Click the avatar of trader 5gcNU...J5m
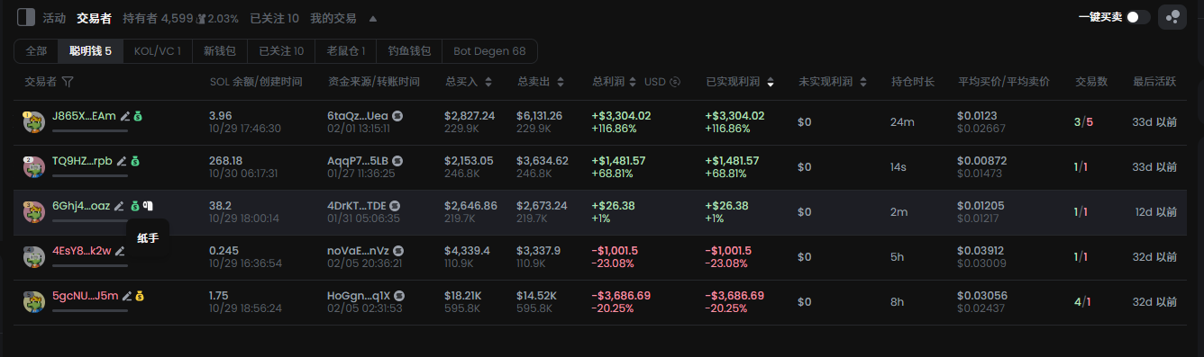Image resolution: width=1204 pixels, height=357 pixels. tap(34, 302)
